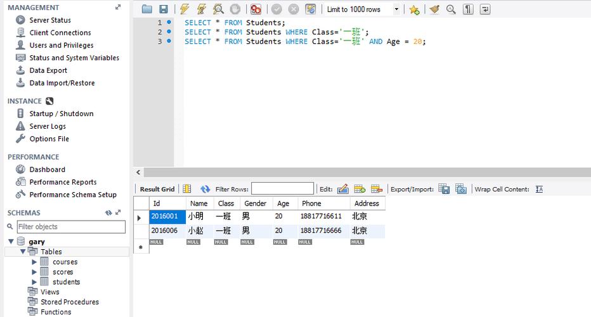Execute statement under cursor lightning icon

pyautogui.click(x=201, y=10)
